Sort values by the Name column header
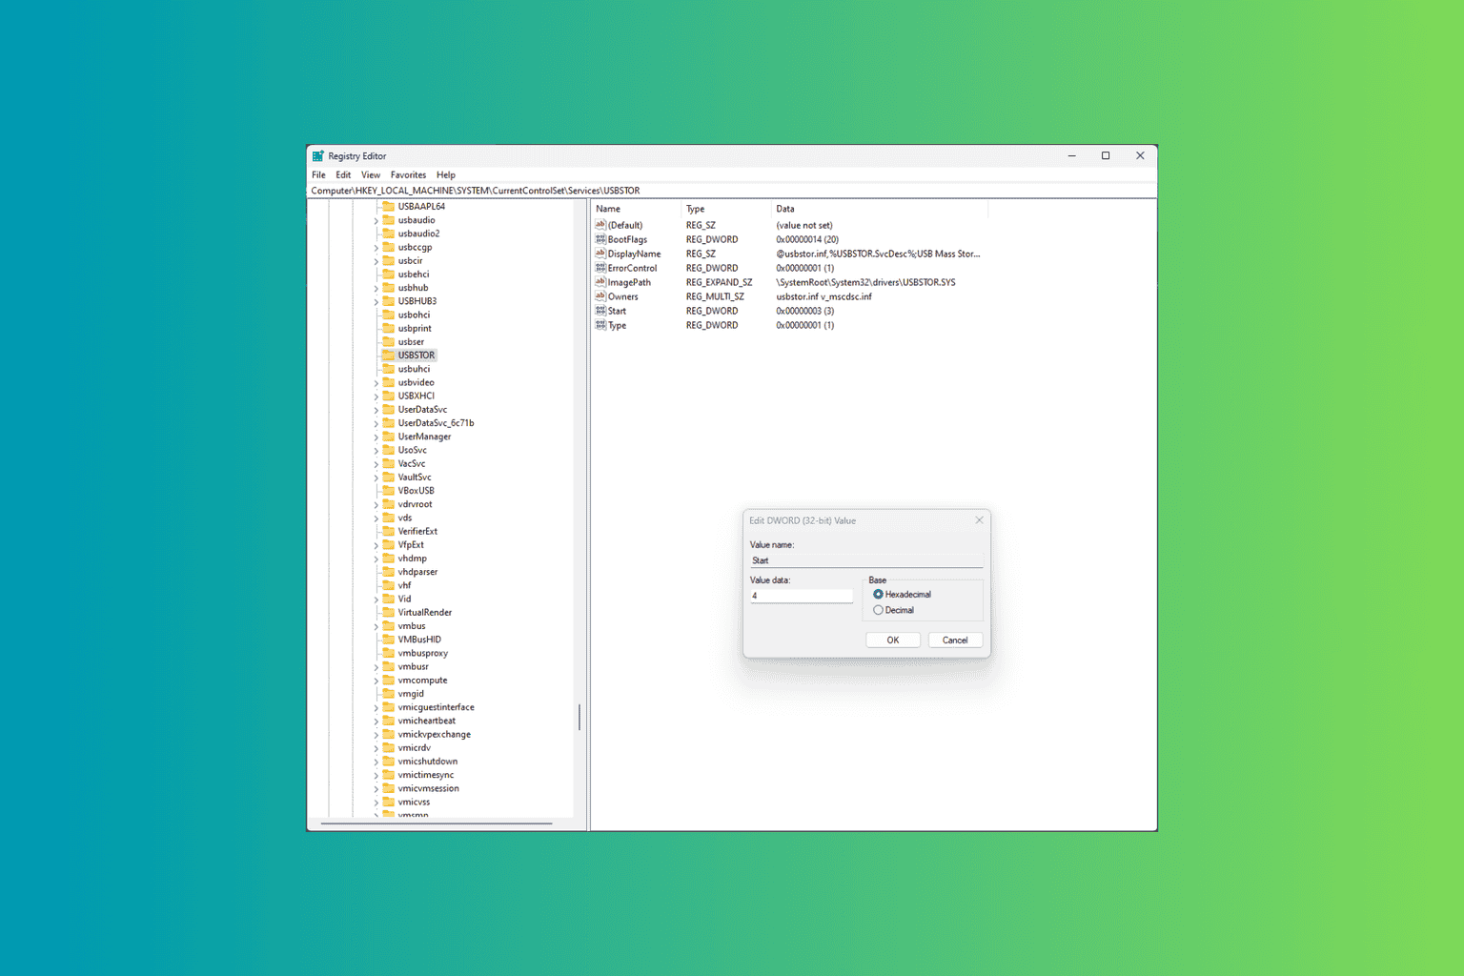Image resolution: width=1464 pixels, height=976 pixels. click(637, 209)
